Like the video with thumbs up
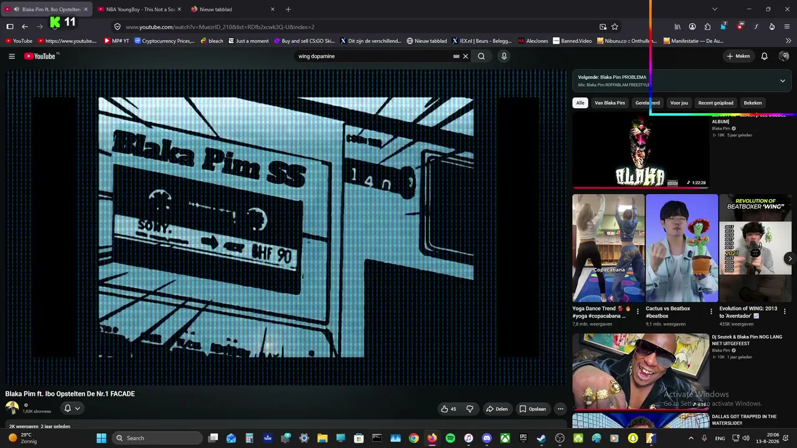The width and height of the screenshot is (797, 448). pyautogui.click(x=448, y=409)
